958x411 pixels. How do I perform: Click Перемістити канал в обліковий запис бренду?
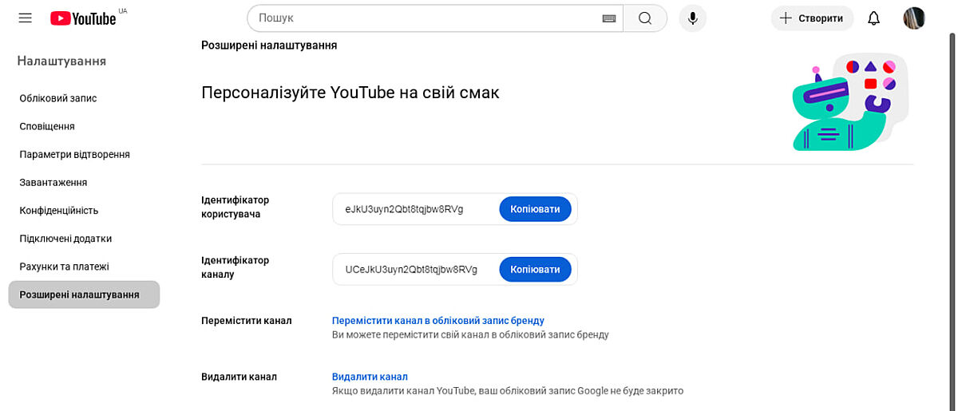(437, 321)
